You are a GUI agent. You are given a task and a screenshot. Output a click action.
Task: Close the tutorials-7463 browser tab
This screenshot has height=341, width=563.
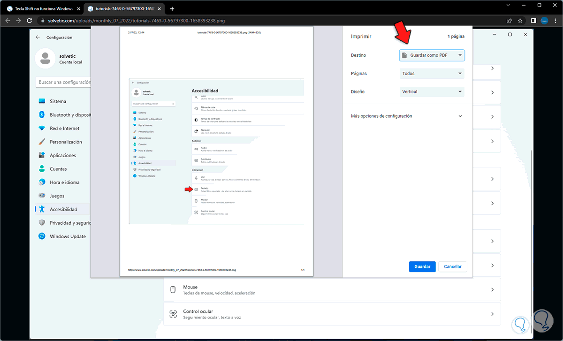tap(159, 8)
